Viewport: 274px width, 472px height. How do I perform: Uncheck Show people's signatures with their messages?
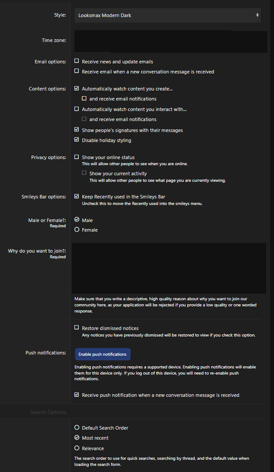tap(77, 130)
